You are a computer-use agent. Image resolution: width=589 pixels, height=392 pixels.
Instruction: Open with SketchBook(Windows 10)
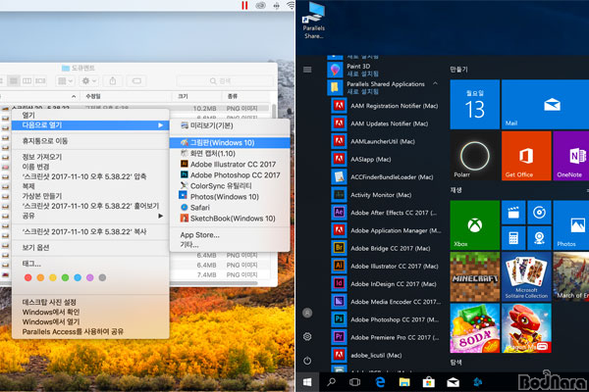tap(230, 219)
